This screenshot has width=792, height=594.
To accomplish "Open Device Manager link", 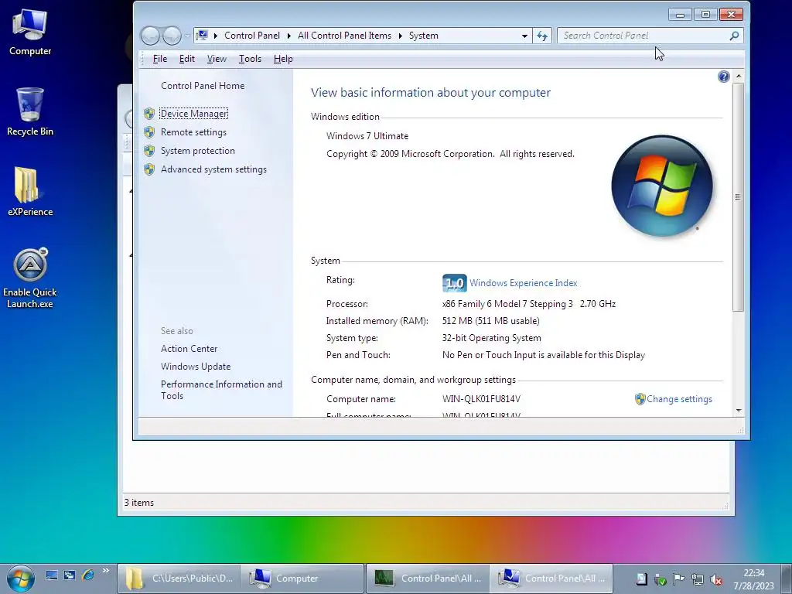I will click(194, 114).
